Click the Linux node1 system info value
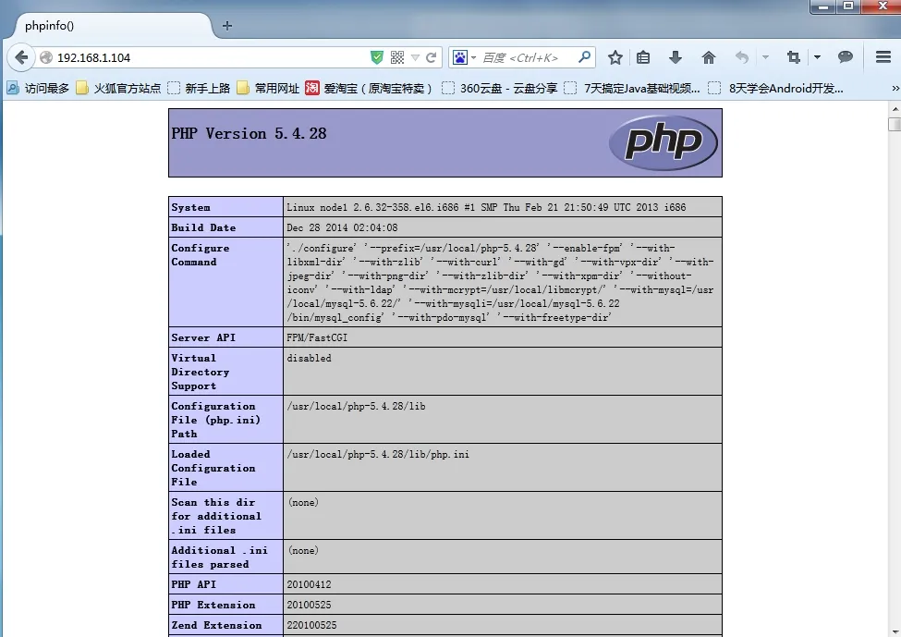The width and height of the screenshot is (901, 637). (x=486, y=207)
